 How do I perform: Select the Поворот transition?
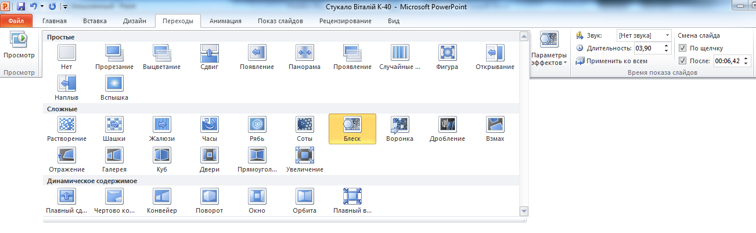[x=209, y=201]
